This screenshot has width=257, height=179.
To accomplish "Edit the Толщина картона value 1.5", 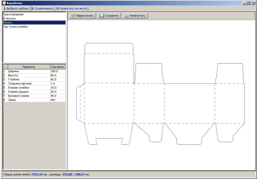I will coord(58,84).
